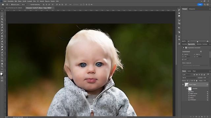Open the Ebene/Gruppe dropdown in options bar
This screenshot has width=211, height=118.
click(x=24, y=5)
